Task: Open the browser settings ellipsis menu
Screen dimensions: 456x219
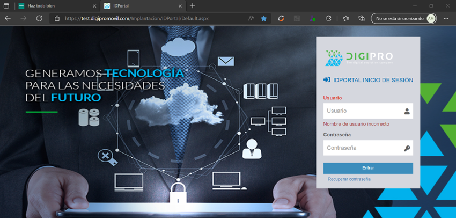Action: [x=446, y=18]
